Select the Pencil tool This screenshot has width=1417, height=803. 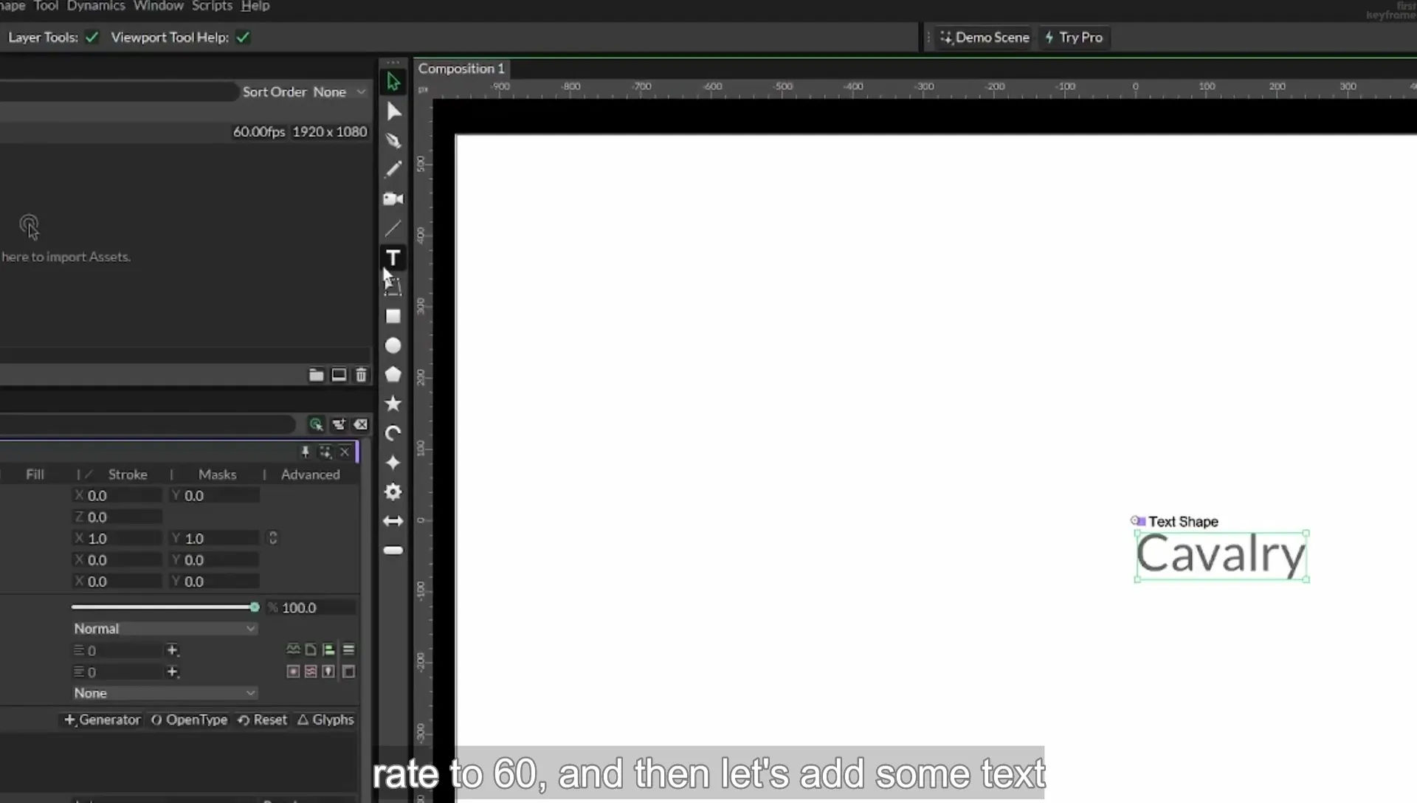(x=393, y=170)
